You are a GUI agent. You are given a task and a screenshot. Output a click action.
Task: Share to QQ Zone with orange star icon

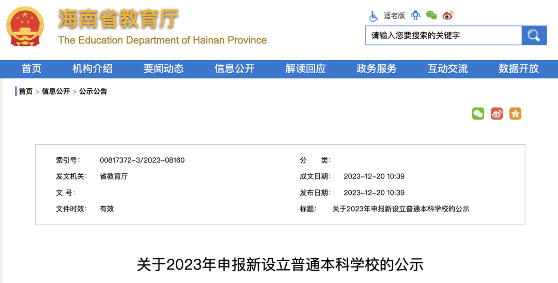[515, 114]
